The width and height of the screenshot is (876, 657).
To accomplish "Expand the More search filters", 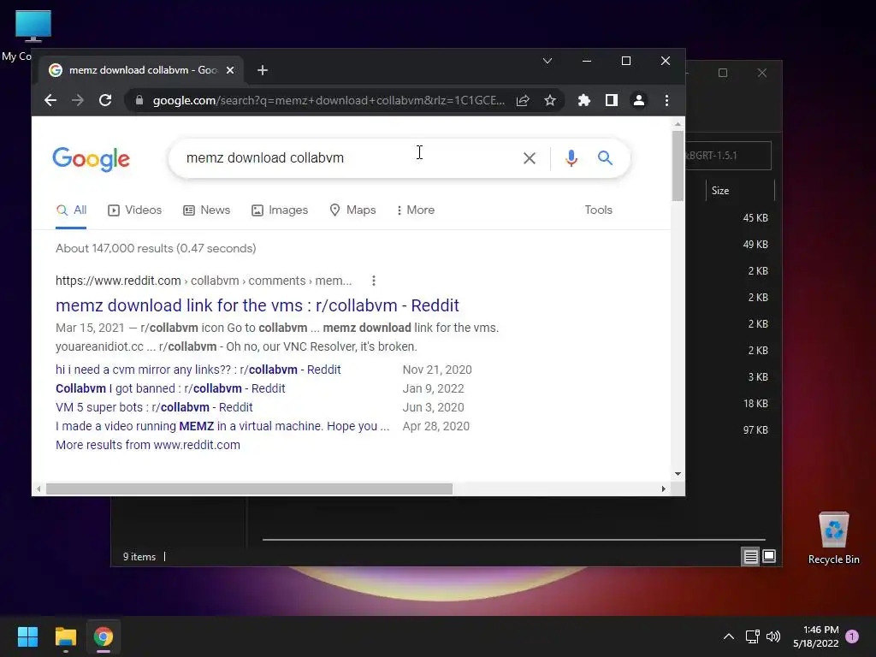I will click(416, 210).
